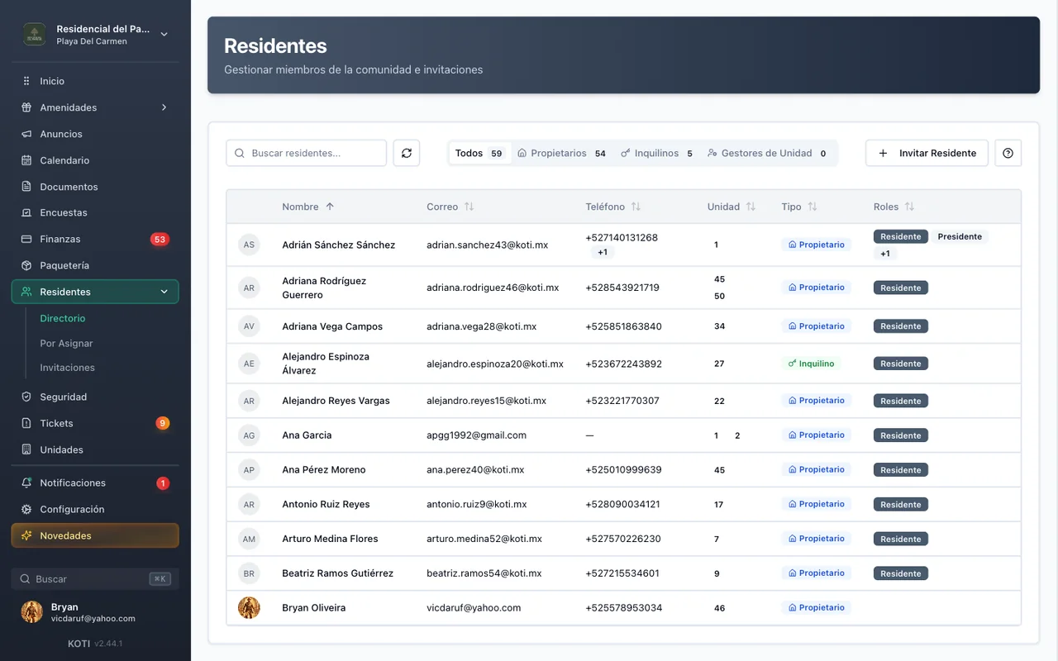Click the refresh icon beside search box
The height and width of the screenshot is (661, 1058).
(407, 153)
